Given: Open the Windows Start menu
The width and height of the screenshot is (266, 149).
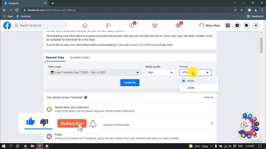Looking at the screenshot, I should [x=4, y=146].
